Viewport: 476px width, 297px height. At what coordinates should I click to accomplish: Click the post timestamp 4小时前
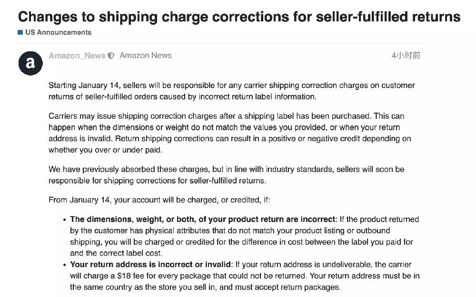(x=406, y=56)
